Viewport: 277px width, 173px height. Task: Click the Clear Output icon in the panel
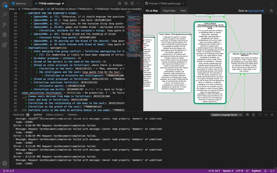[x=247, y=115]
